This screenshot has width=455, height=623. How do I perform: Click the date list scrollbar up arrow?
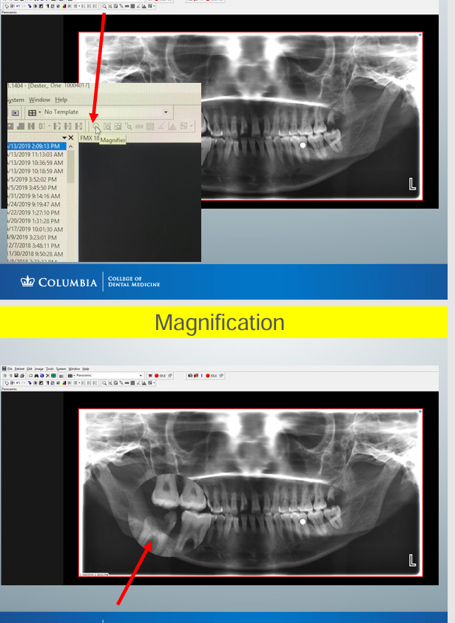(71, 147)
